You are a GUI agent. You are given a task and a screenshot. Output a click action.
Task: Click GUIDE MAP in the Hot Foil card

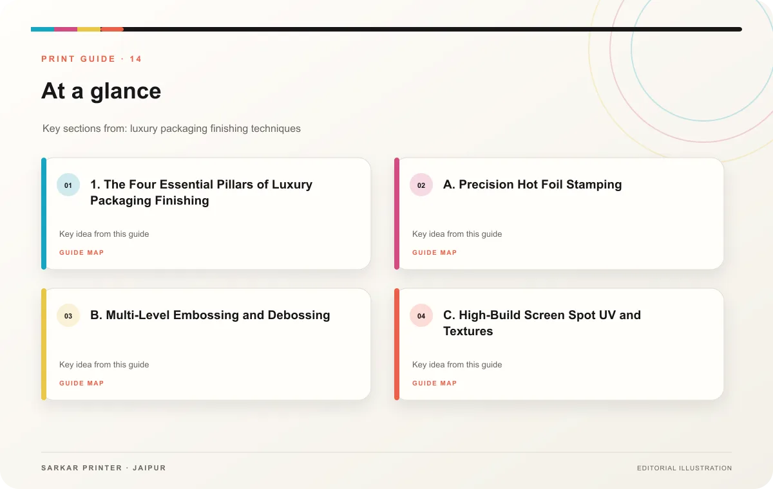pyautogui.click(x=435, y=253)
